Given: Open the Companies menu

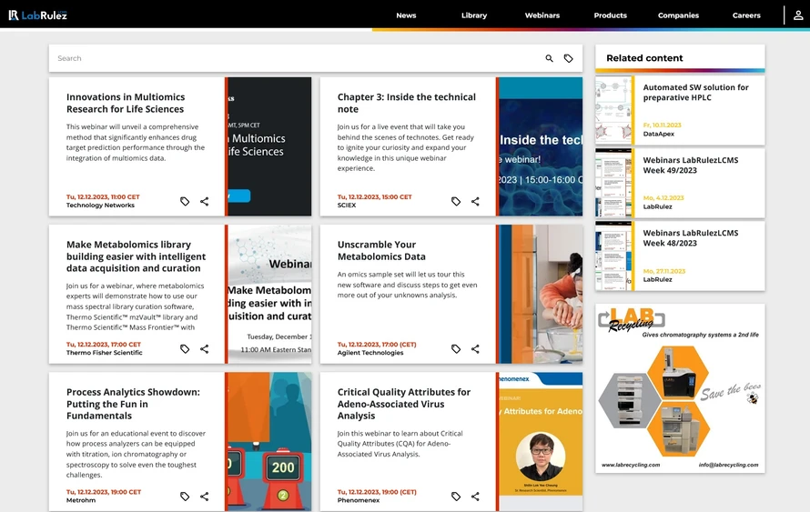Looking at the screenshot, I should [x=678, y=15].
